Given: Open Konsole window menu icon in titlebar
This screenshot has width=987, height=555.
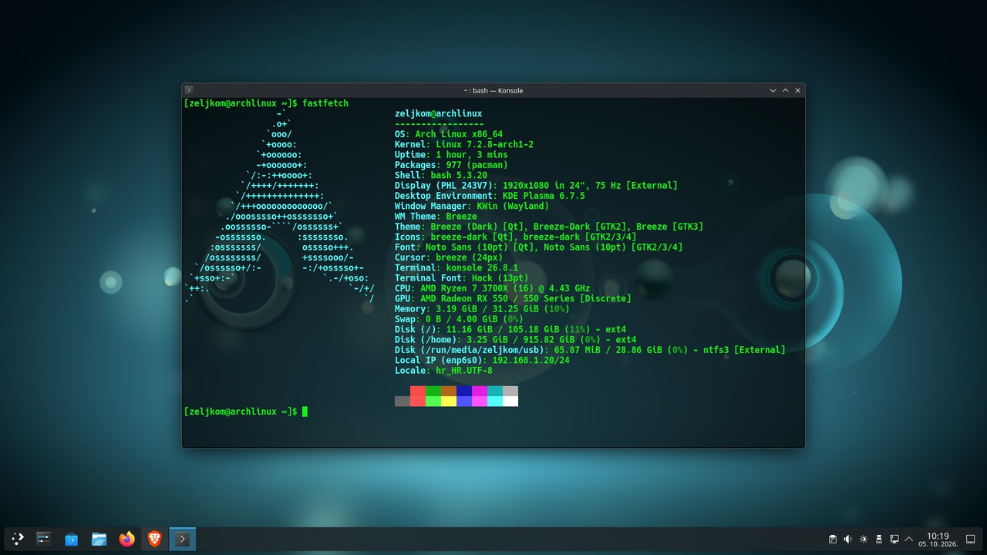Looking at the screenshot, I should (189, 90).
